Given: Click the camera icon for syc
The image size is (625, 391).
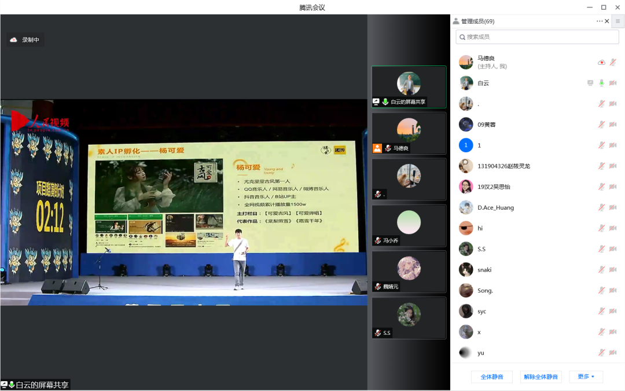Looking at the screenshot, I should pyautogui.click(x=613, y=311).
